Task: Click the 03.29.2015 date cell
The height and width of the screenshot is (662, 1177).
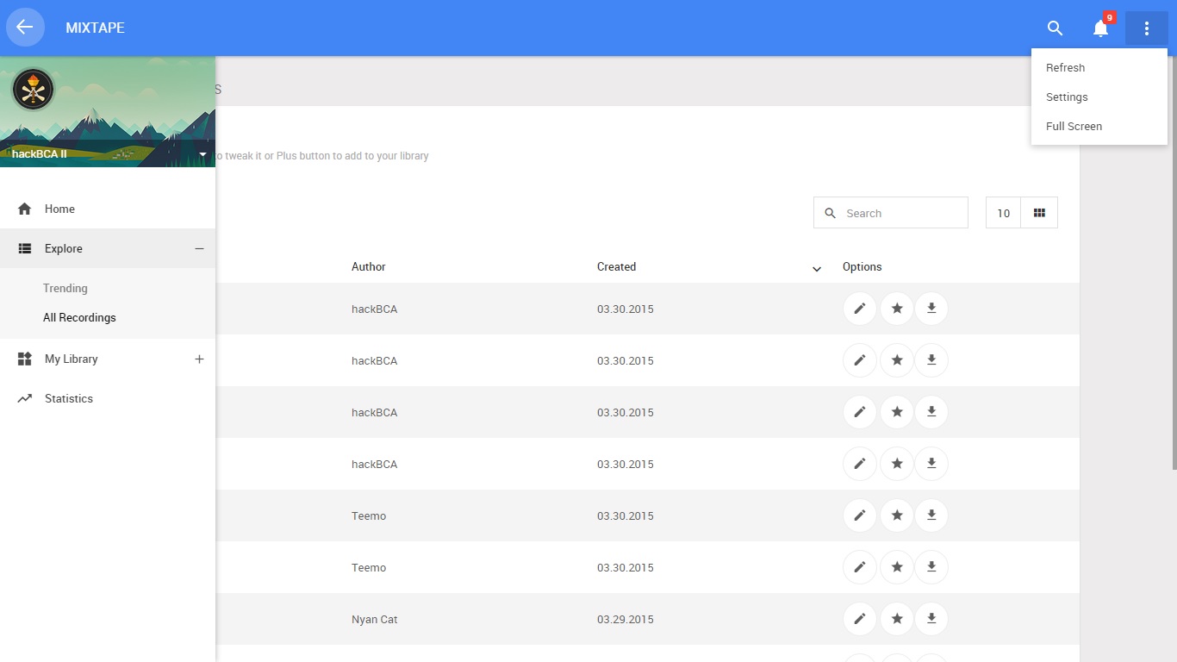Action: tap(626, 620)
